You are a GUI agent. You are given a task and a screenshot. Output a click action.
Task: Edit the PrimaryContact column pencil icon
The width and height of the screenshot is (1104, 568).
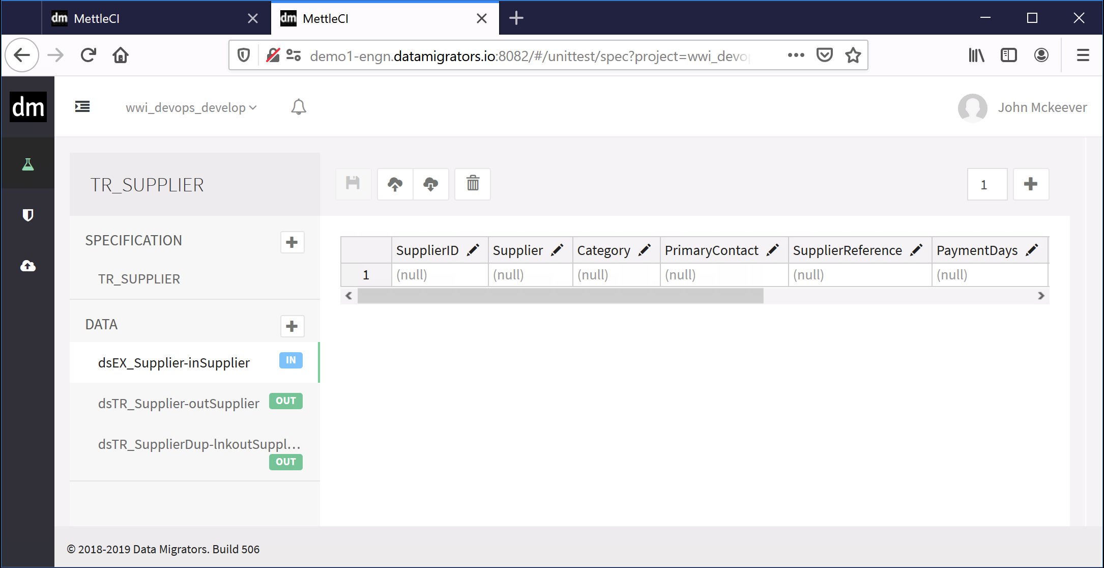[x=773, y=250]
